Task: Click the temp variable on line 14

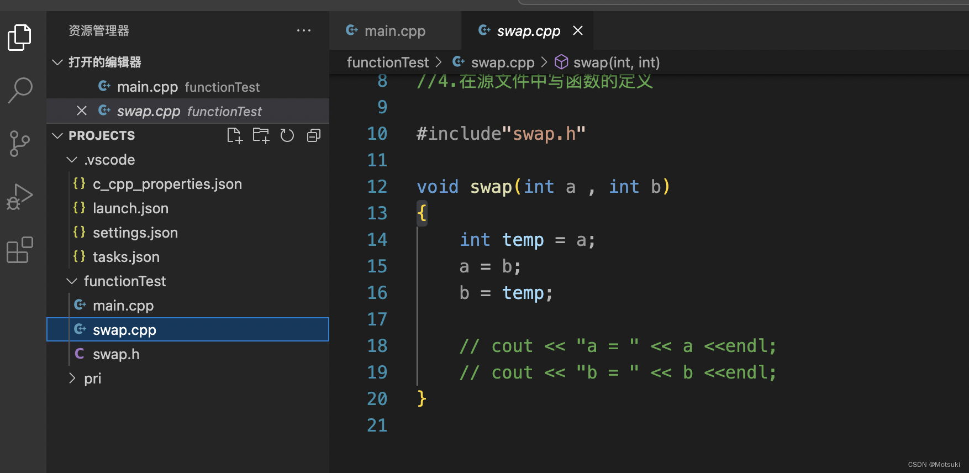Action: pos(523,240)
